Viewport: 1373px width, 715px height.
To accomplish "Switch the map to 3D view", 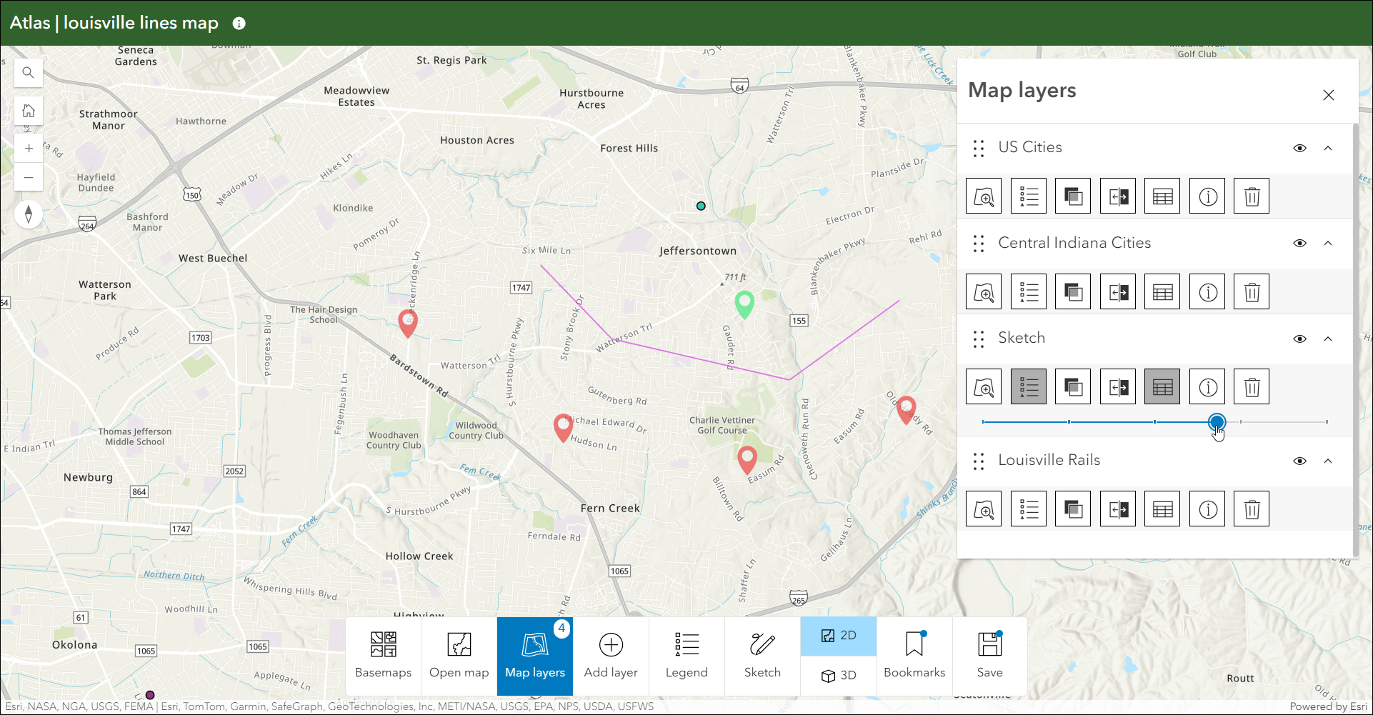I will pos(839,676).
